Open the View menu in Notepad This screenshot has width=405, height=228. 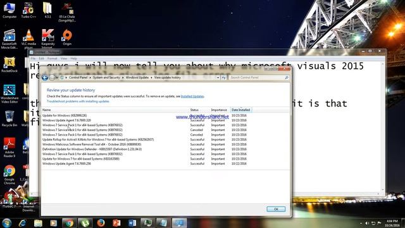pyautogui.click(x=64, y=59)
